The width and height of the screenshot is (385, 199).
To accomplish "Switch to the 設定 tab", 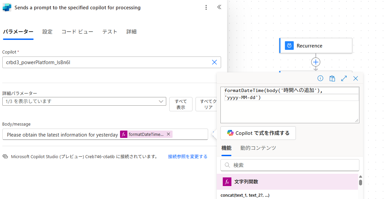I will (48, 32).
